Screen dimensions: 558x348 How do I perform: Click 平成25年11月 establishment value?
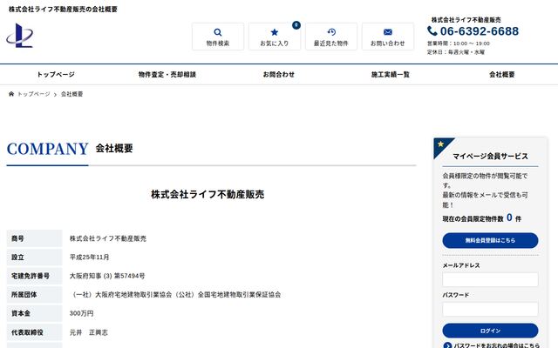[x=89, y=258]
